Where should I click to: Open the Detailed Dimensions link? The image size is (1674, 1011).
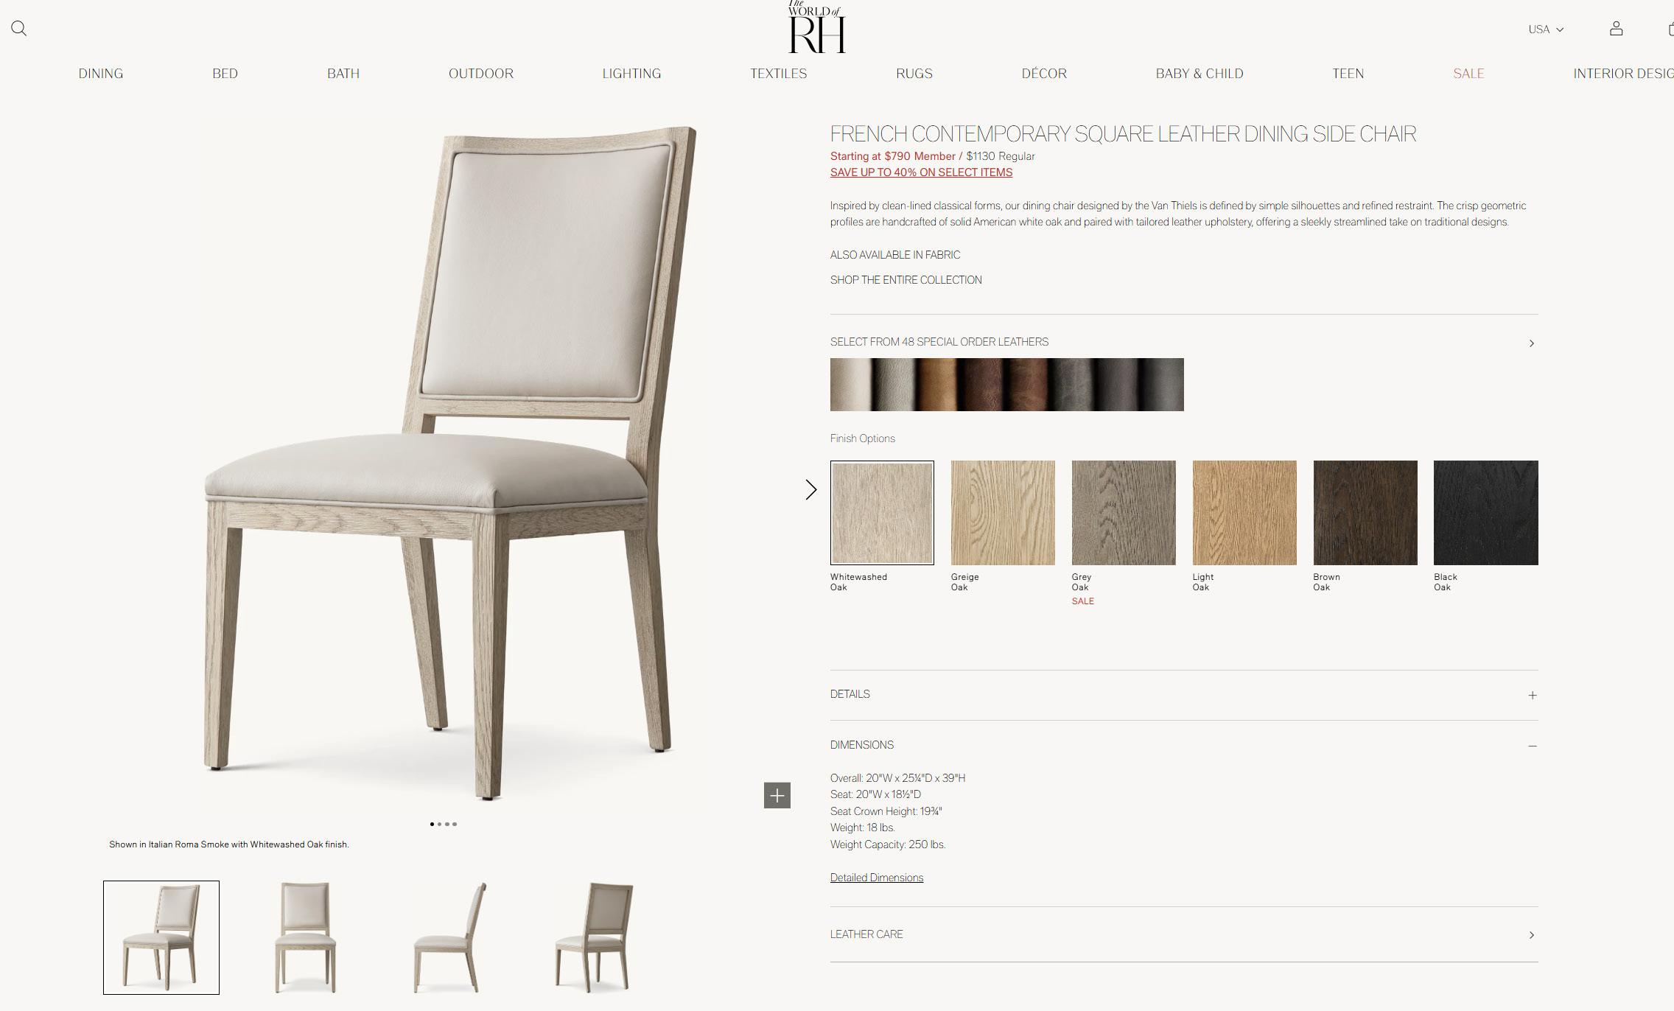click(x=876, y=878)
